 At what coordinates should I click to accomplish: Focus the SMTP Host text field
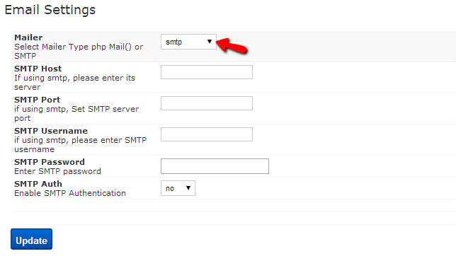click(207, 72)
